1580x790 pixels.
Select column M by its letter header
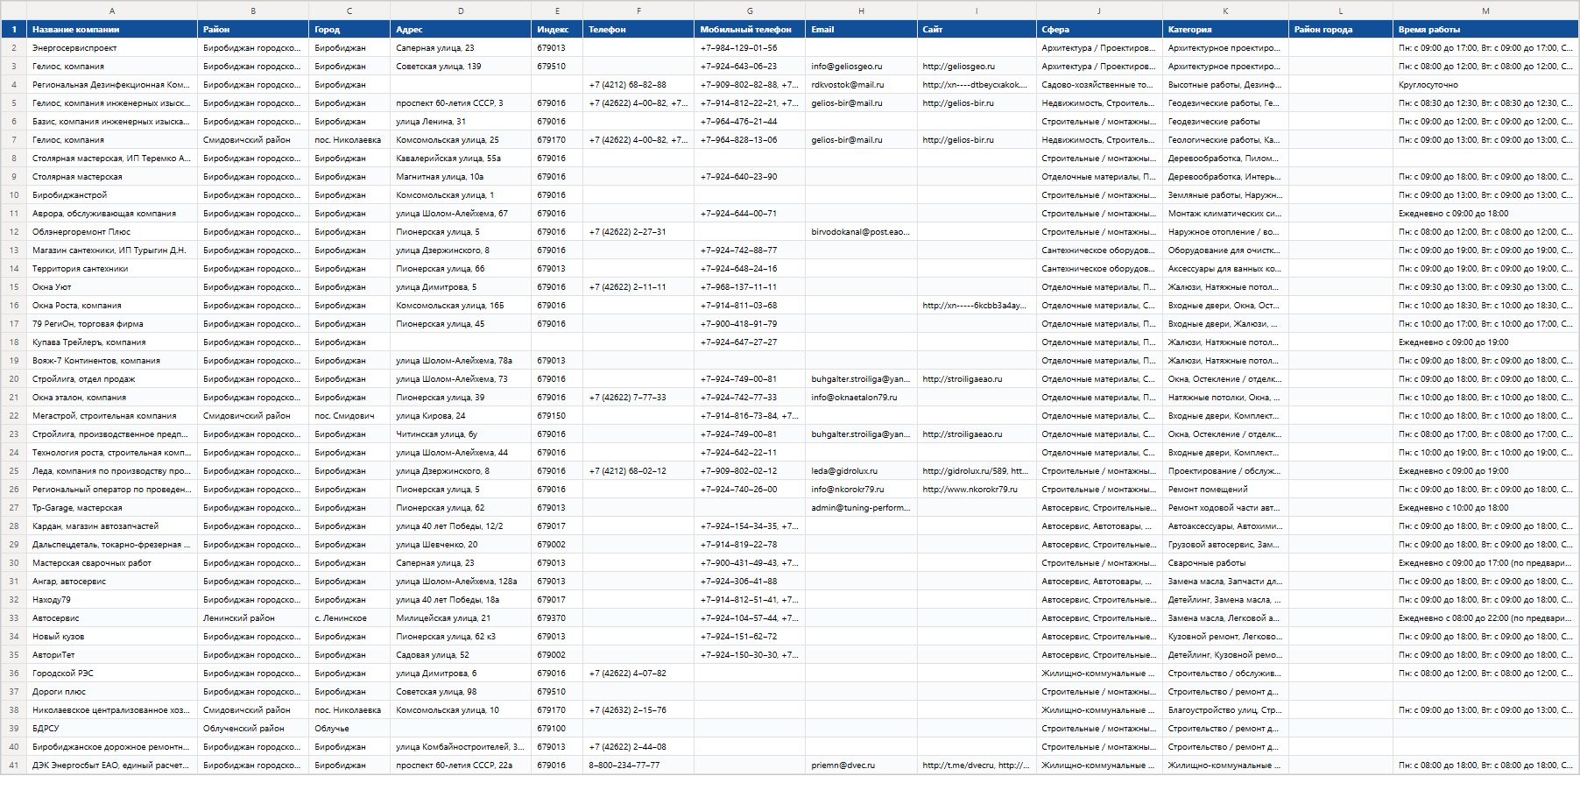(x=1485, y=11)
